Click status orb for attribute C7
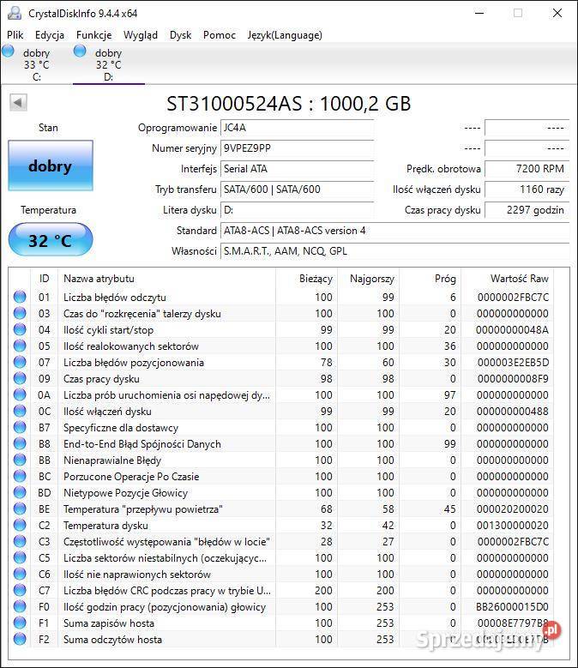The image size is (578, 668). pos(20,590)
